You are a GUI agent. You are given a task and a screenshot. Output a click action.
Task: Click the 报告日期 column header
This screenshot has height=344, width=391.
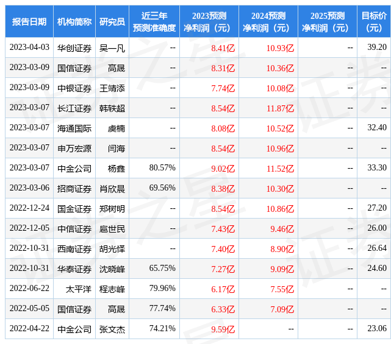pyautogui.click(x=29, y=22)
